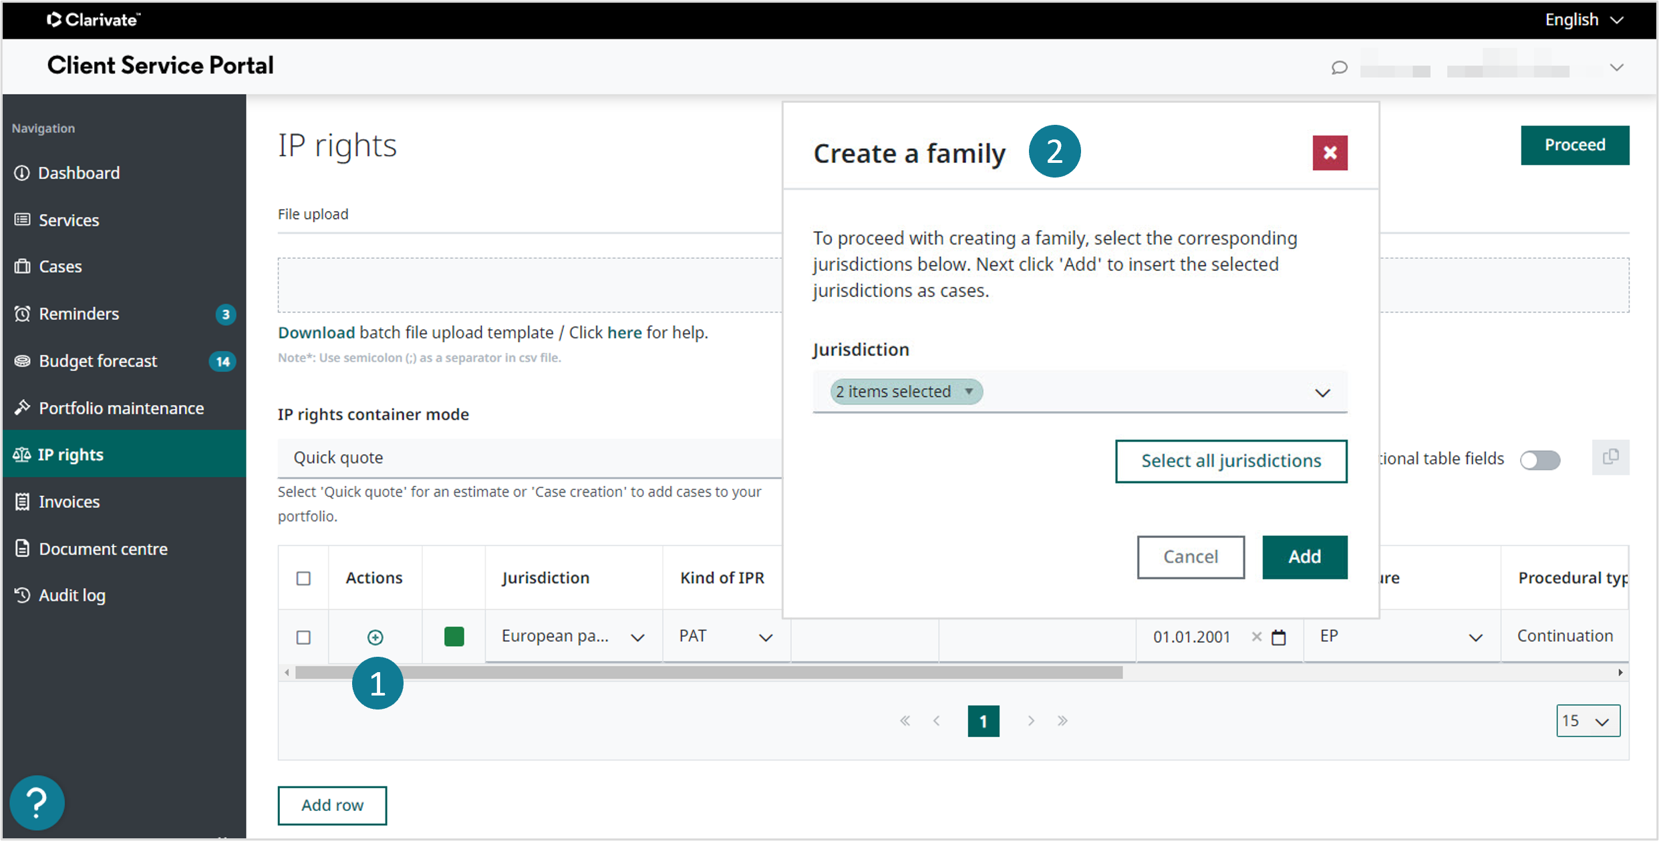
Task: Click the horizontal table scrollbar thumb
Action: (x=709, y=672)
